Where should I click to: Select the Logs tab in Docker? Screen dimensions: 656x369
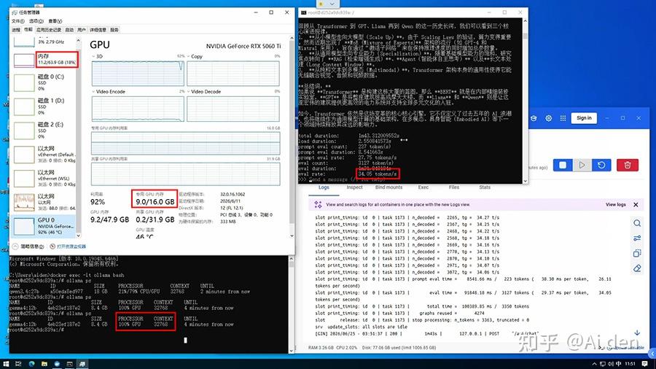coord(324,187)
